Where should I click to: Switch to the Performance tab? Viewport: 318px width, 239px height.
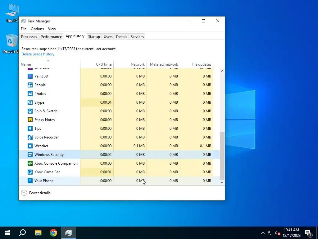pyautogui.click(x=51, y=37)
